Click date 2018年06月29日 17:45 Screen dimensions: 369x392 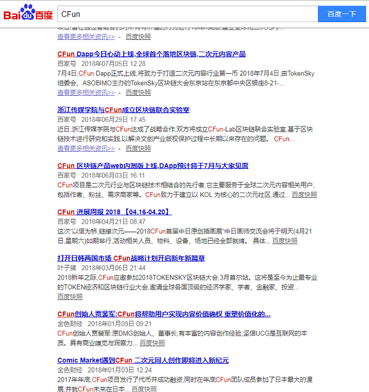point(113,119)
